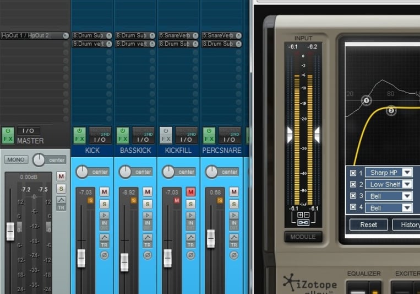
Task: Open the KICK track FX chain
Action: (x=80, y=140)
